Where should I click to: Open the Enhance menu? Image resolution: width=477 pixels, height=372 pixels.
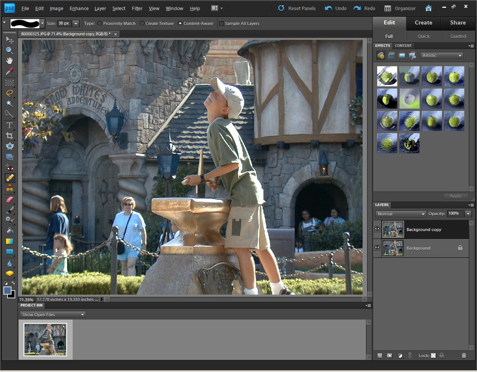pyautogui.click(x=79, y=8)
